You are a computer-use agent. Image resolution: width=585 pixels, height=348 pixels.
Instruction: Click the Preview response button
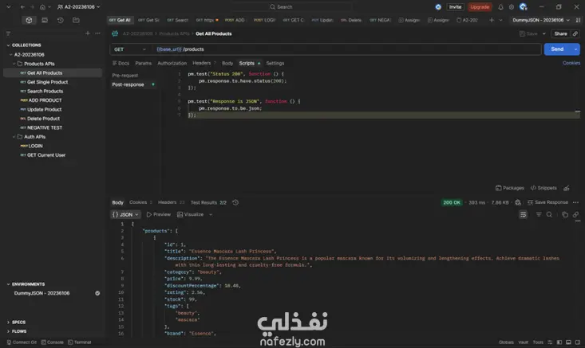(x=159, y=214)
